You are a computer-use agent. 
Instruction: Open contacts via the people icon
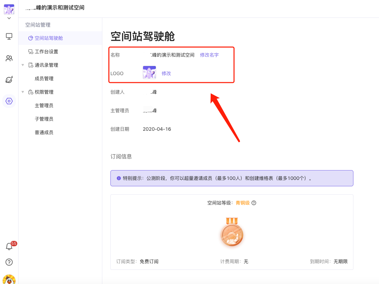click(x=9, y=58)
